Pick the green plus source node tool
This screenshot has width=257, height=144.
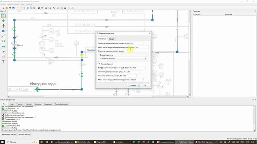point(3,21)
